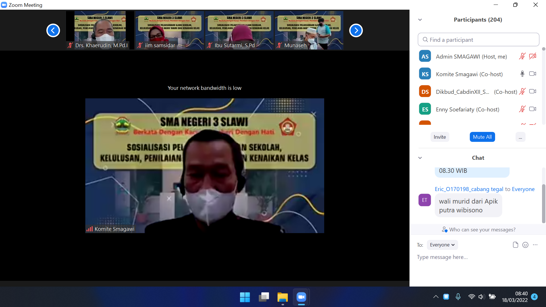The height and width of the screenshot is (307, 546).
Task: Open participants more options menu
Action: [x=520, y=137]
